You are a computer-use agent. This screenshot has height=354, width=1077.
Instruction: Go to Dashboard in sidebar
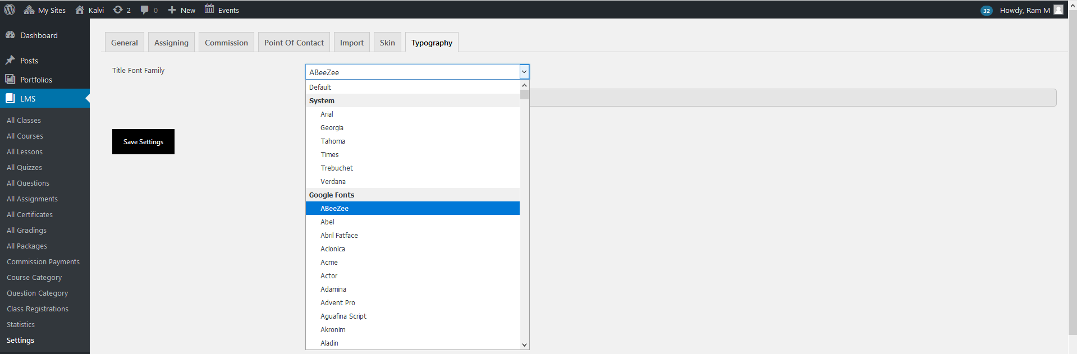click(x=45, y=35)
